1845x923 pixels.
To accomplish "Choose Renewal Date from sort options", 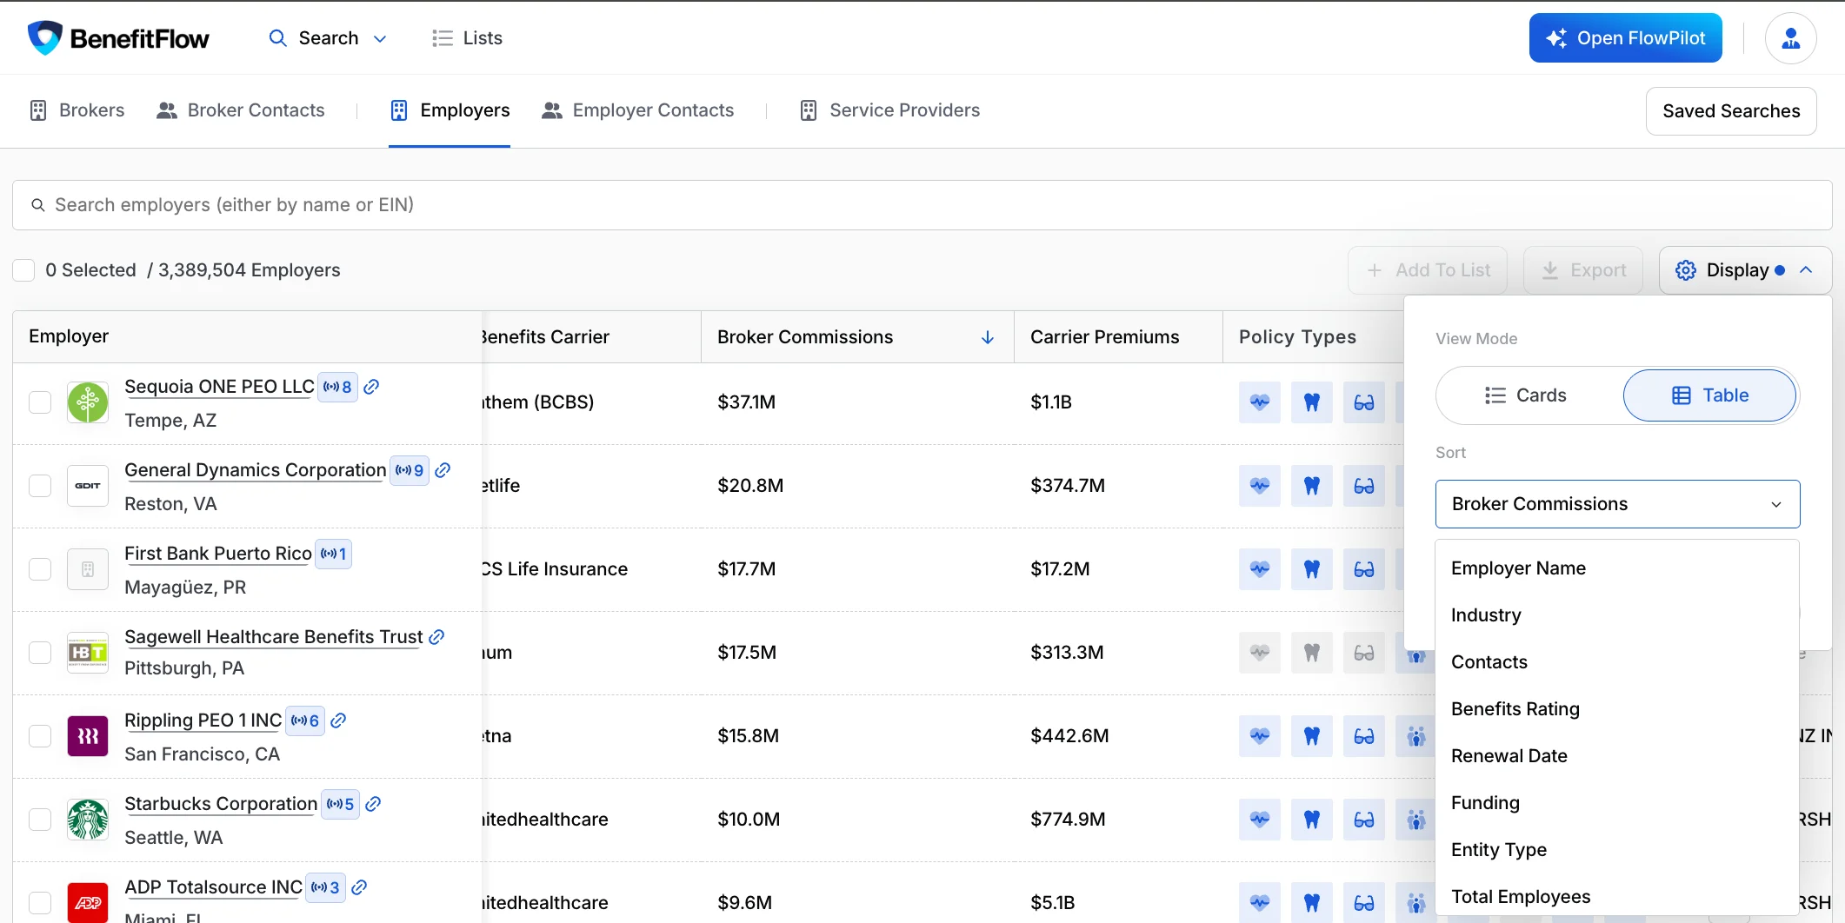I will click(1509, 756).
